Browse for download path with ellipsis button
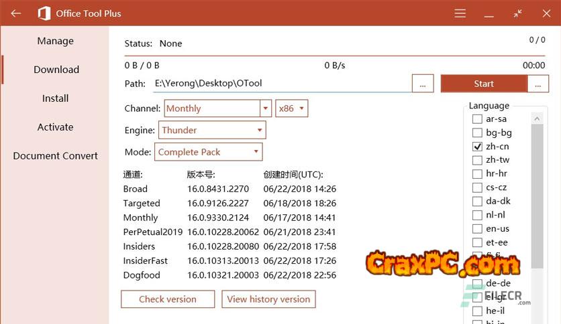Screen dimensions: 561x324 pyautogui.click(x=423, y=84)
